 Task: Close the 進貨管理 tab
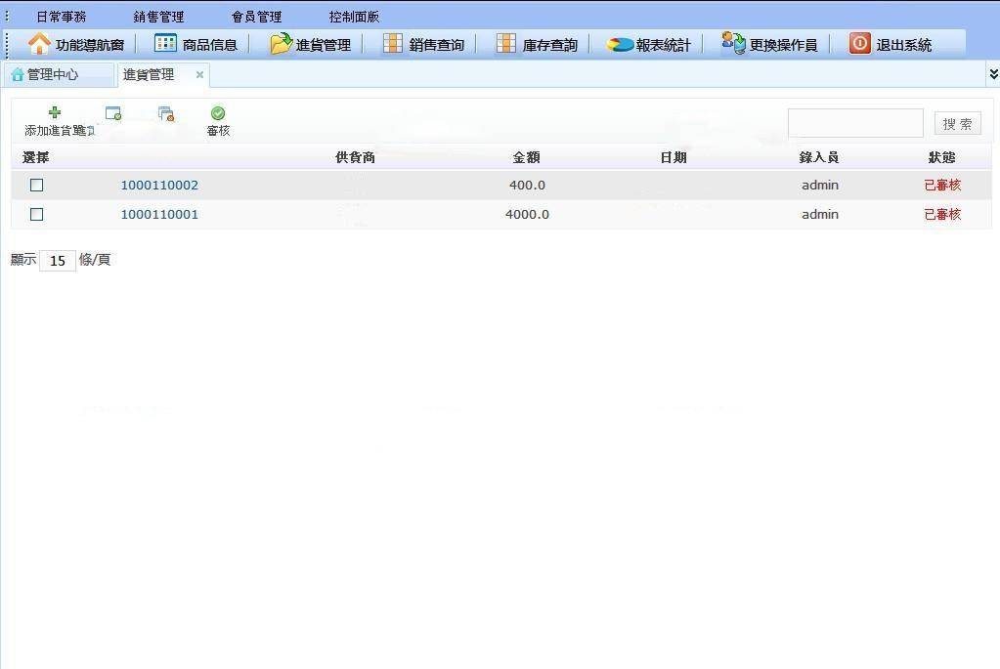point(199,74)
